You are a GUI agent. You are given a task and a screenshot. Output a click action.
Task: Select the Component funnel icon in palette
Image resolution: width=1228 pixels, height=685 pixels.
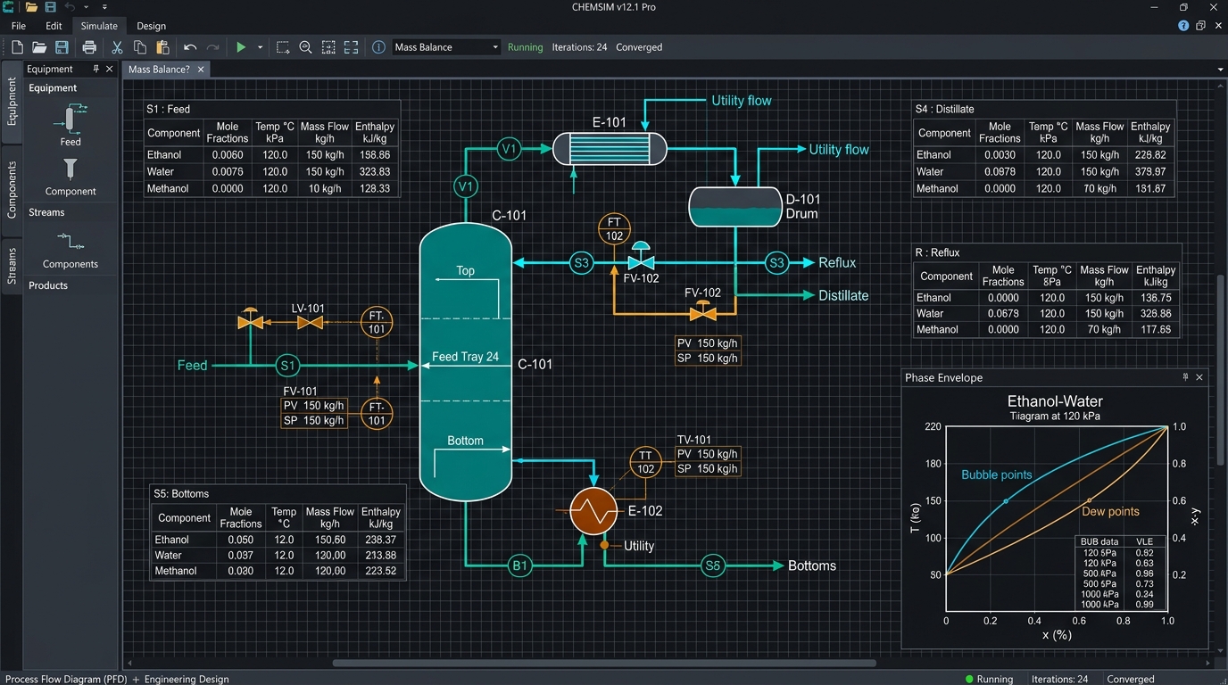click(71, 169)
